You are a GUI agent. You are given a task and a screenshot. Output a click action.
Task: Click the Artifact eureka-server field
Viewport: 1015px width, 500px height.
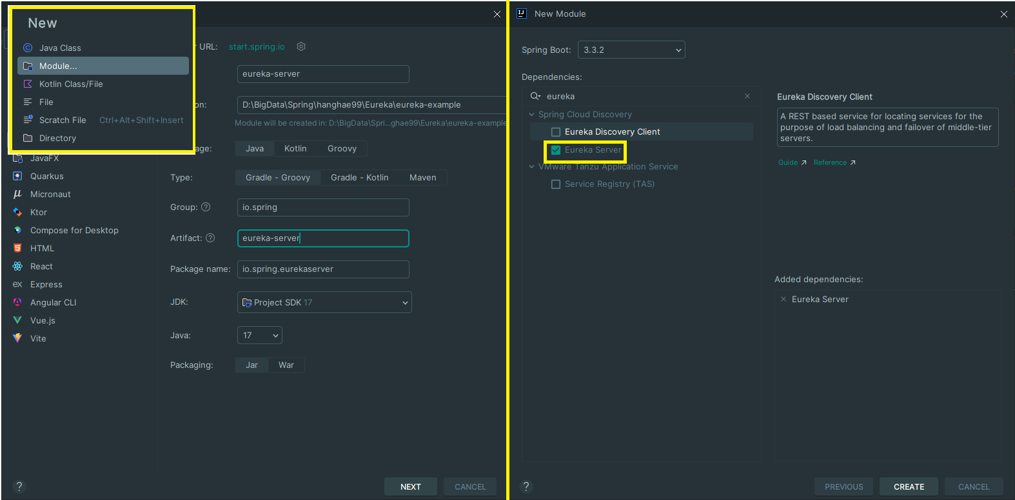[x=323, y=238]
